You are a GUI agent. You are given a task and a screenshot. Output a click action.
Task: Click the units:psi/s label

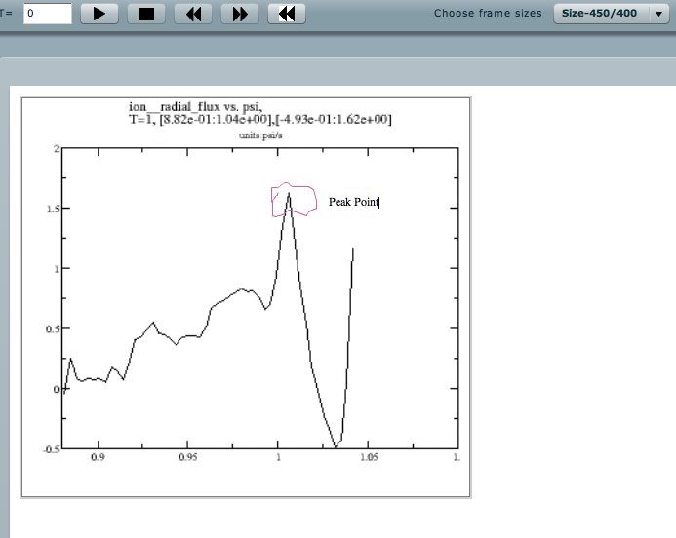[260, 135]
